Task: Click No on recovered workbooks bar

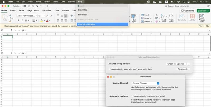Action: click(208, 26)
